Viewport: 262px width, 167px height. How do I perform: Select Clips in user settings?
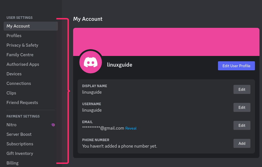[x=11, y=93]
